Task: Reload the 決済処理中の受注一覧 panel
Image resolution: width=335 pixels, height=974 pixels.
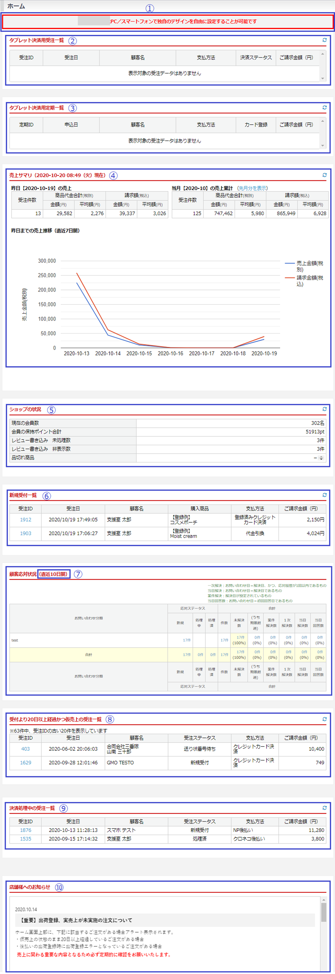Action: coord(324,808)
